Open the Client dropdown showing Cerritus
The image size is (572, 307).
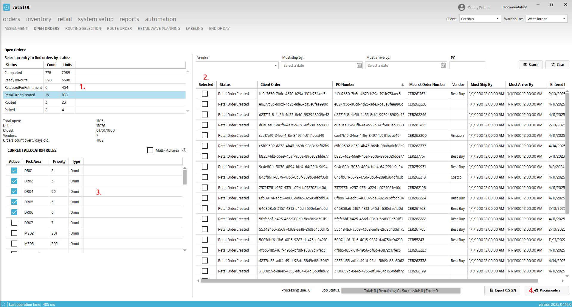480,19
